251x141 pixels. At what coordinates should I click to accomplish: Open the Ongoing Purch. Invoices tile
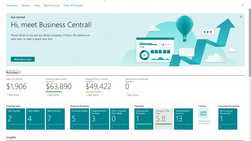click(99, 119)
